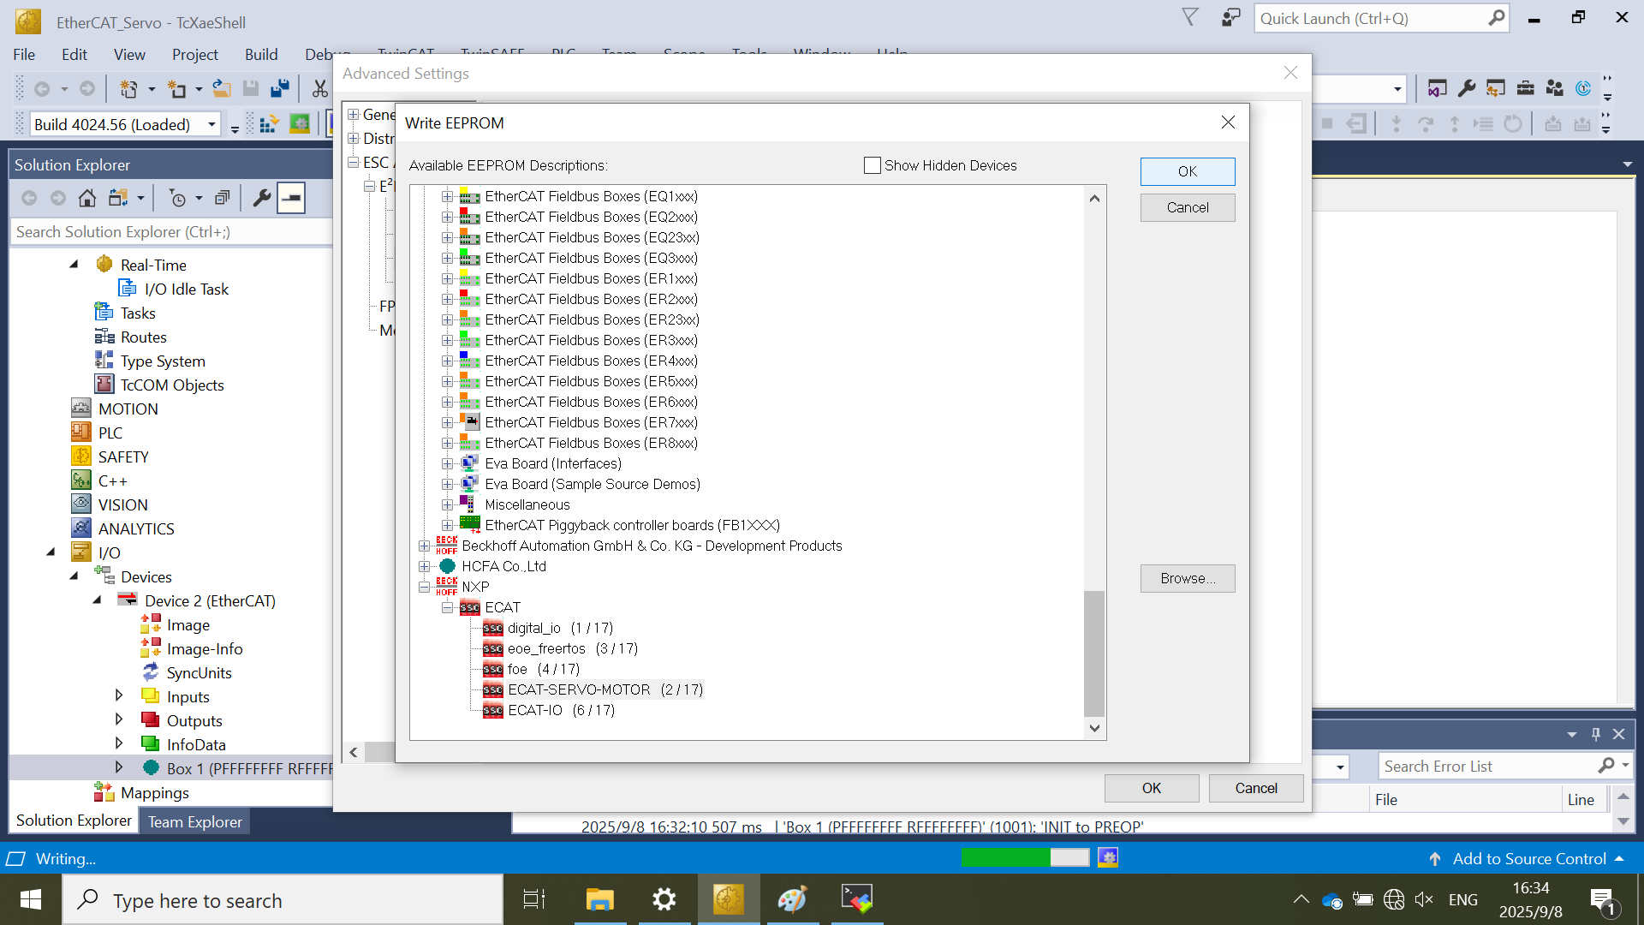Select the ECAT-SERVO-MOTOR EEPROM description

pos(579,689)
